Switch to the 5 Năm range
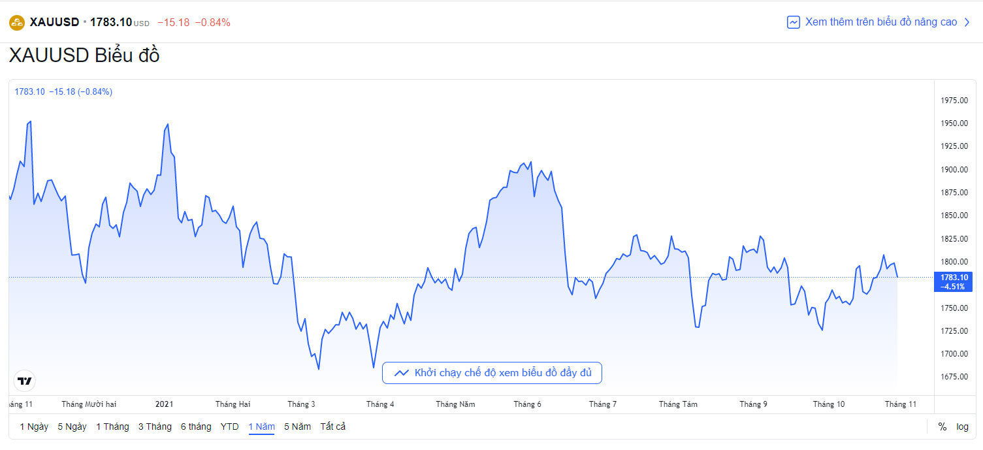Image resolution: width=983 pixels, height=450 pixels. [297, 426]
